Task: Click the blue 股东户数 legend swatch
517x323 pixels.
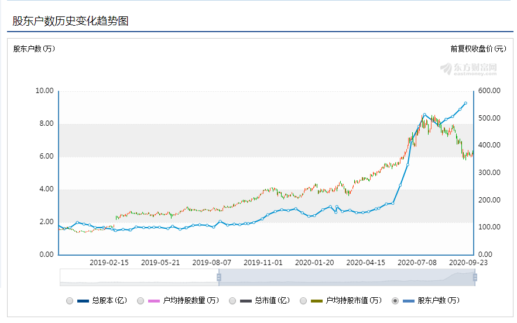Action: [409, 301]
